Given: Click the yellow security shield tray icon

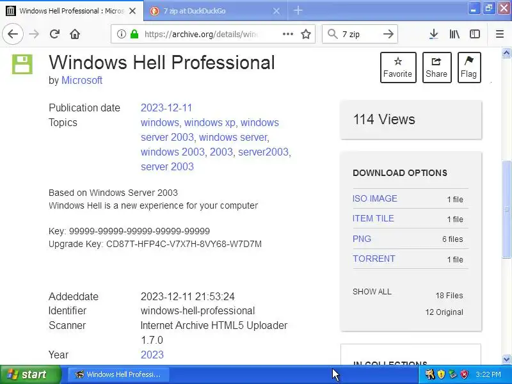Looking at the screenshot, I should click(441, 374).
